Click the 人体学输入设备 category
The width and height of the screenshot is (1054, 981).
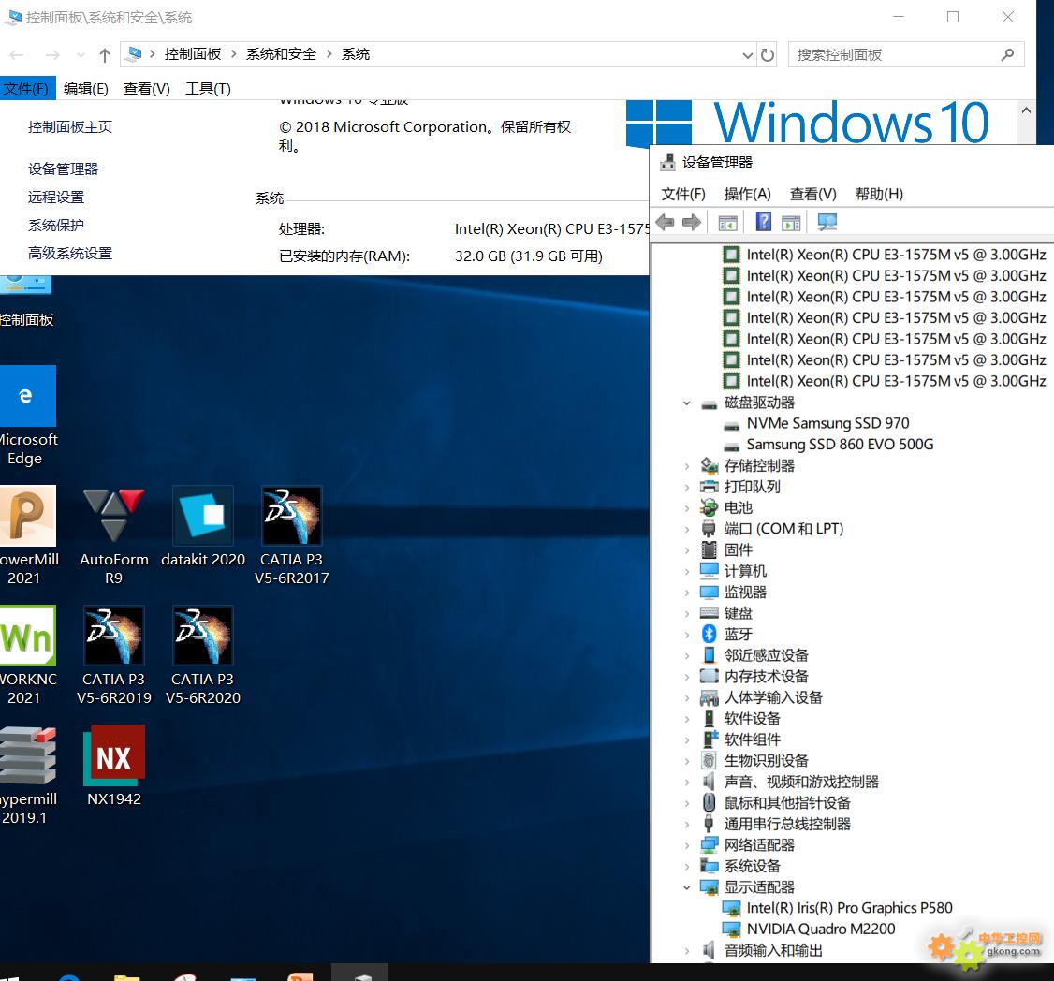772,698
